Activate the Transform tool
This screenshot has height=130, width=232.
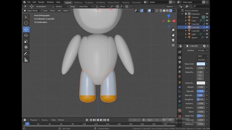[26, 47]
